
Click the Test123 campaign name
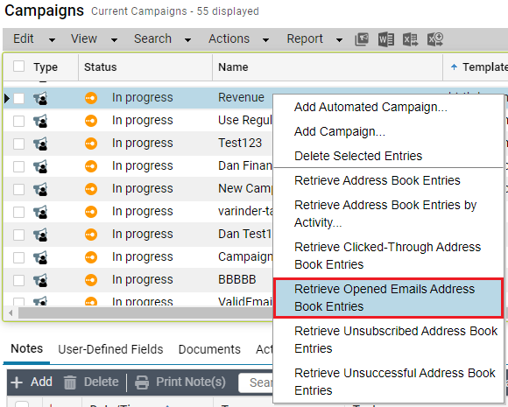click(240, 144)
